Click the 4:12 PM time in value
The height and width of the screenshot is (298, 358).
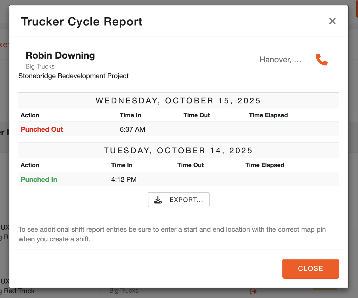tap(124, 180)
